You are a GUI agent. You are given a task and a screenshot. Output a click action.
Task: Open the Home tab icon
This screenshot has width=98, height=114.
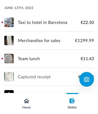[x=26, y=101]
